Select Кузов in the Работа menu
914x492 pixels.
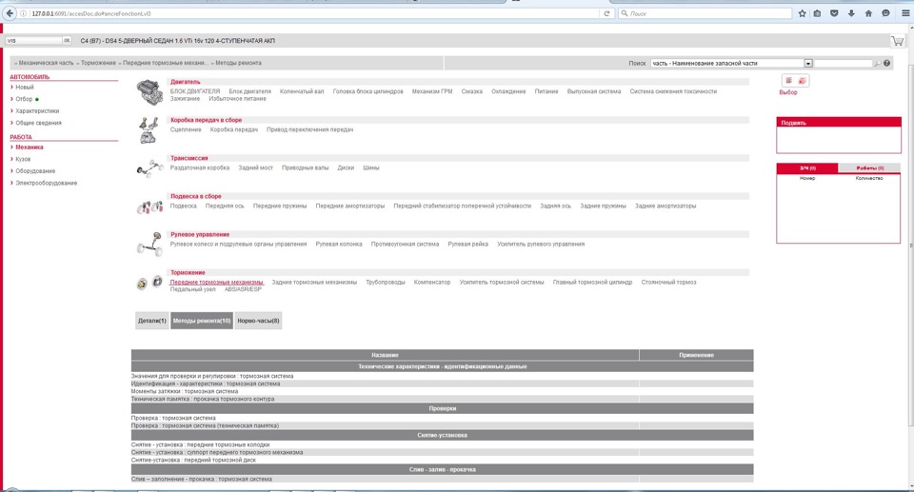point(23,159)
